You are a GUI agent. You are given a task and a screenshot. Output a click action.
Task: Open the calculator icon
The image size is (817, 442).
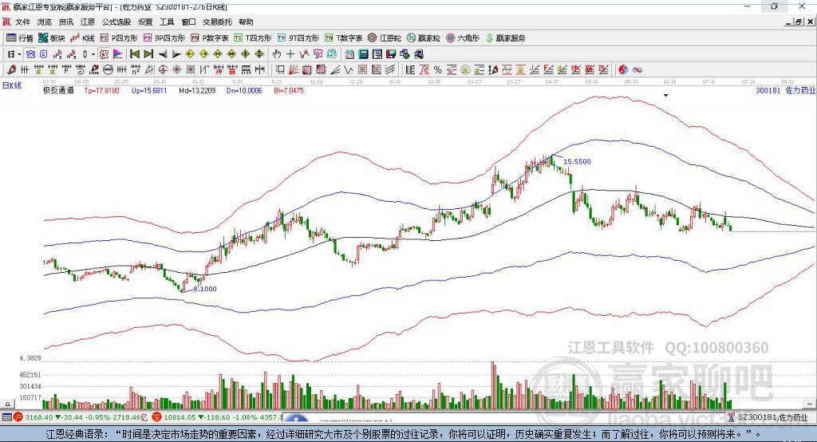[363, 54]
